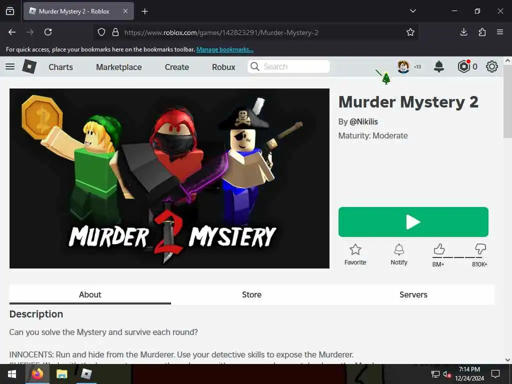Image resolution: width=512 pixels, height=384 pixels.
Task: Open the user avatar profile icon
Action: (x=403, y=66)
